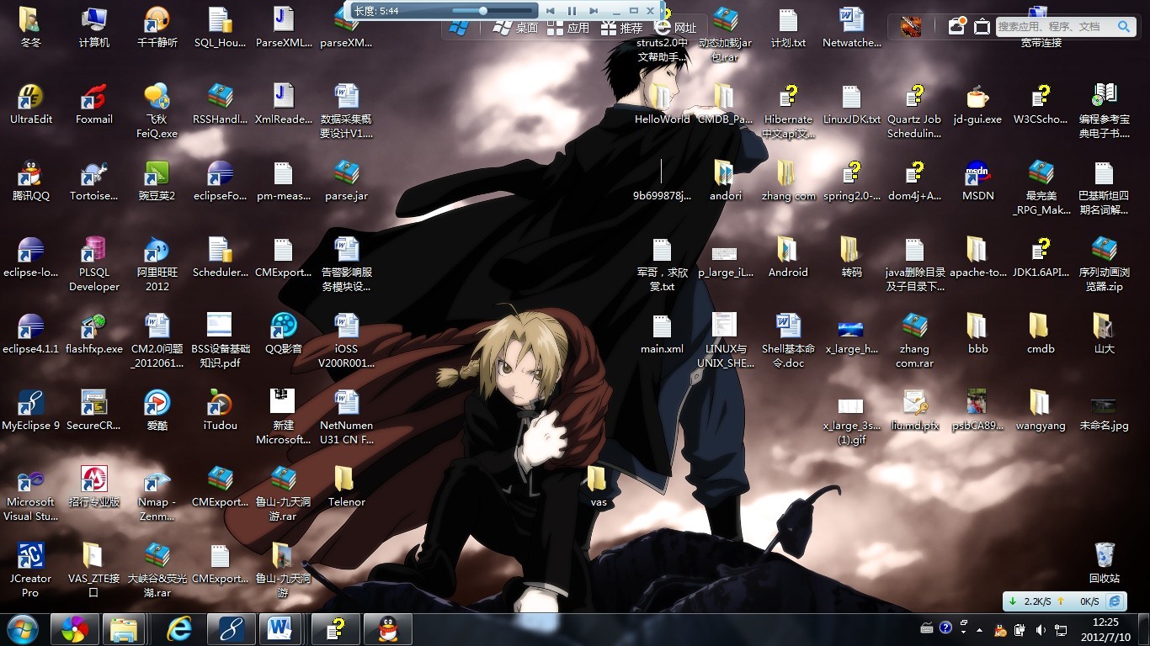Open Microsoft Visual Studio shortcut
Image resolution: width=1150 pixels, height=646 pixels.
coord(31,495)
